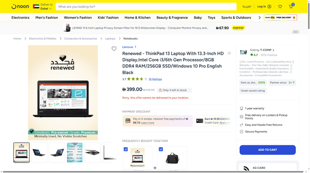
Task: Click the pay-in-4 calendar icon
Action: point(128,121)
